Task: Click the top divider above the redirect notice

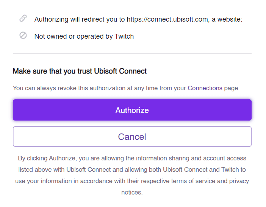Action: click(x=132, y=2)
